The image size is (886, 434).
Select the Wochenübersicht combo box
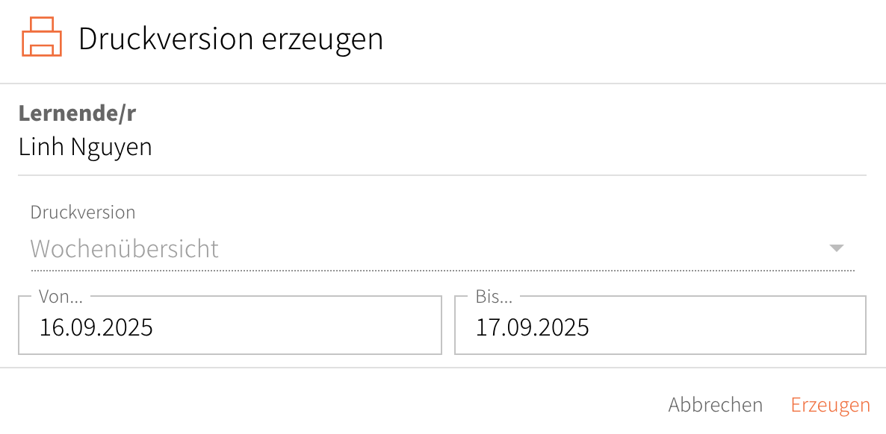pos(441,248)
